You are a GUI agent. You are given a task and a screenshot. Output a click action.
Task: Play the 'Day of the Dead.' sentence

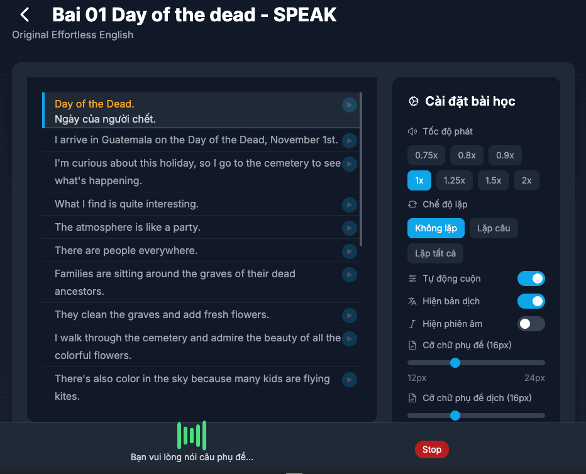[350, 105]
